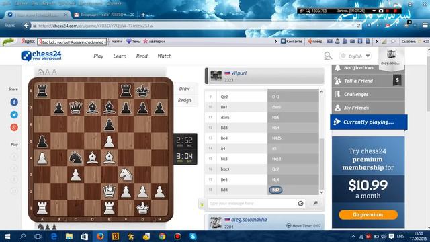This screenshot has height=242, width=430.
Task: Expand Yandex toolbar overflow chevron
Action: [x=276, y=42]
